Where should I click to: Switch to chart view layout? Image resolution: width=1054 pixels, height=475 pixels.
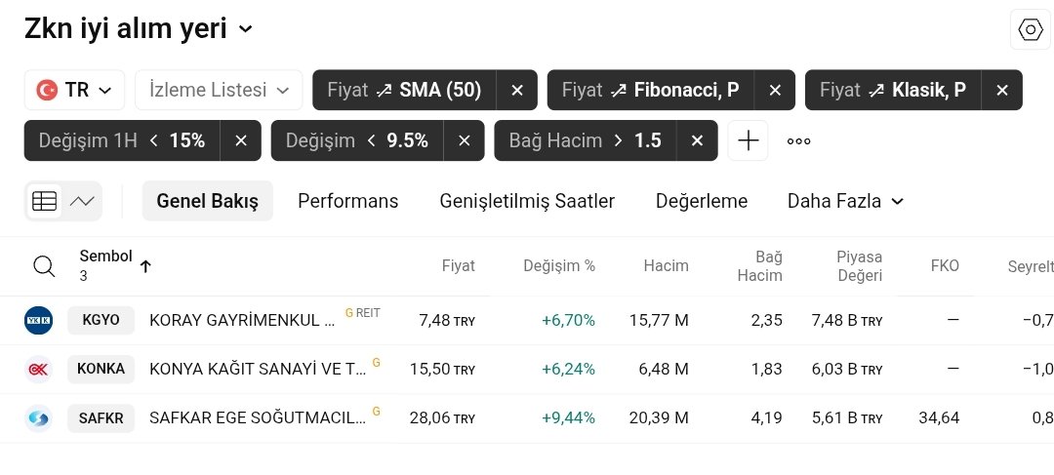(x=82, y=201)
